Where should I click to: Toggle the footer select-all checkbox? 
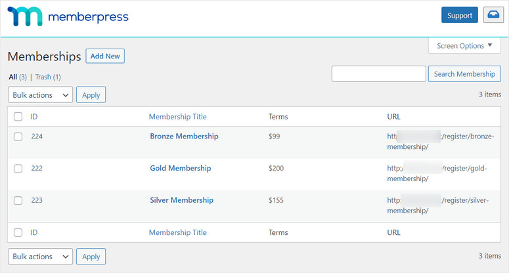coord(18,232)
